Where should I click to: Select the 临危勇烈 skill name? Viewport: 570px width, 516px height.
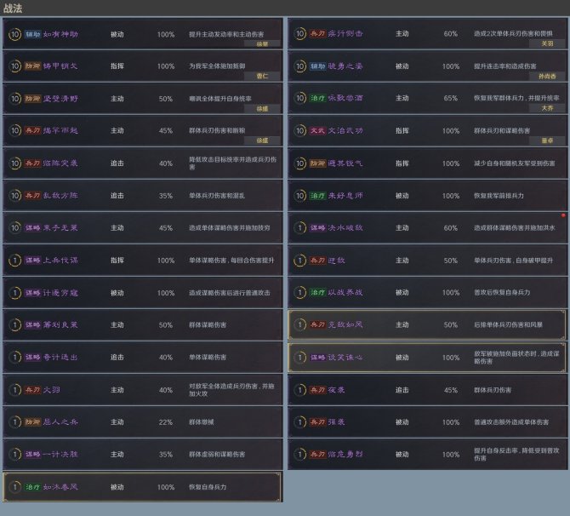click(346, 455)
